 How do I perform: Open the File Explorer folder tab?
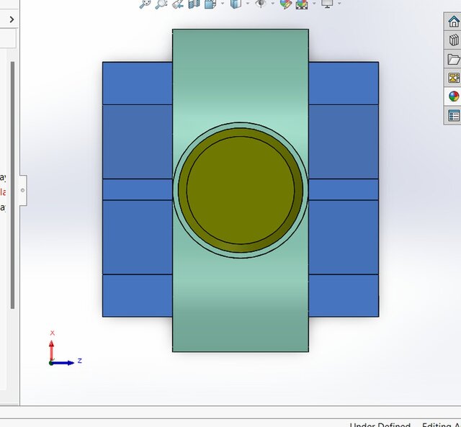pyautogui.click(x=453, y=59)
